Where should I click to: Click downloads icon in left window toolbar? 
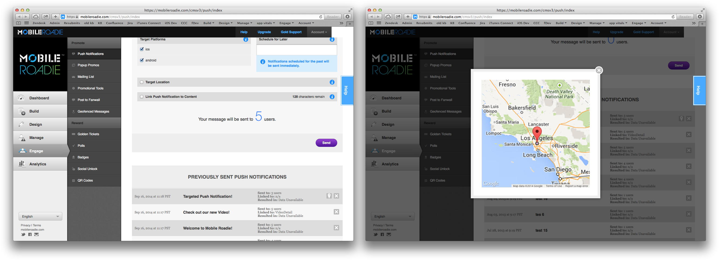pos(347,17)
